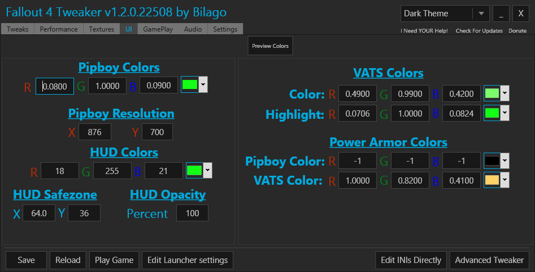Image resolution: width=535 pixels, height=272 pixels.
Task: Click VATS Color G field 0.9900
Action: point(410,93)
